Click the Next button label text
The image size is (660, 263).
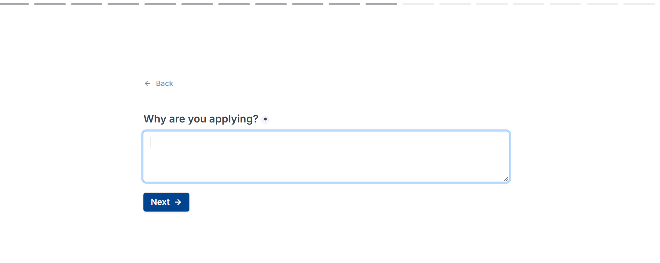[x=160, y=202]
